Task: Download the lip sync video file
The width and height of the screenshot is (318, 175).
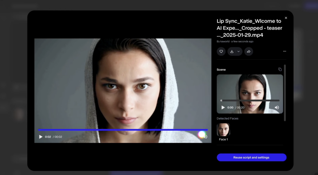Action: (x=232, y=51)
